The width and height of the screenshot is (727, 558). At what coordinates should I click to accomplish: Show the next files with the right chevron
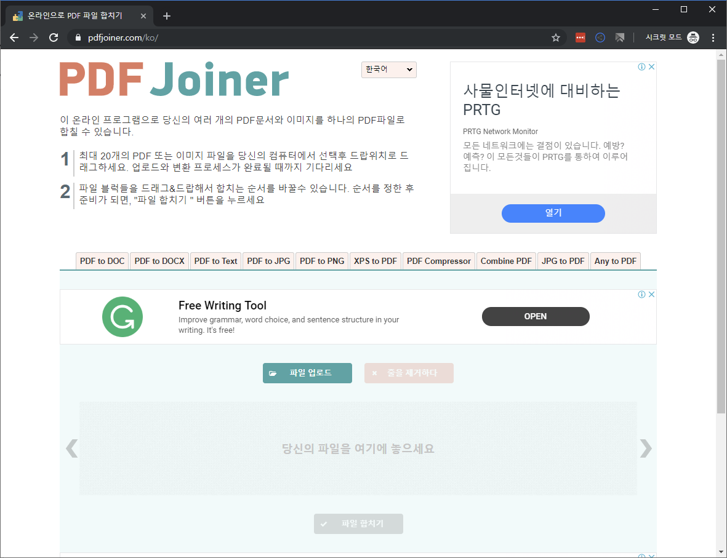coord(646,448)
